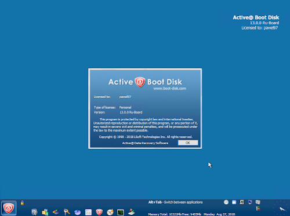
Task: Click the www.boot-disk.com website text
Action: [170, 89]
